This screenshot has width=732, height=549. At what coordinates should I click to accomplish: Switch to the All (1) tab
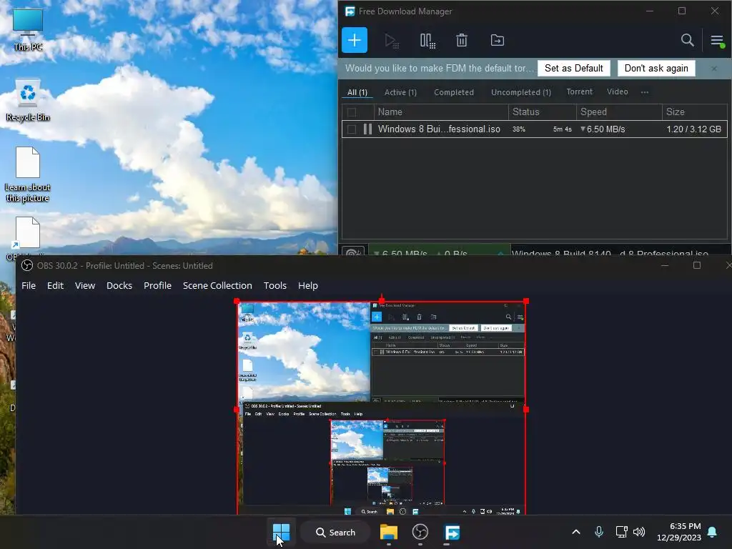click(357, 92)
